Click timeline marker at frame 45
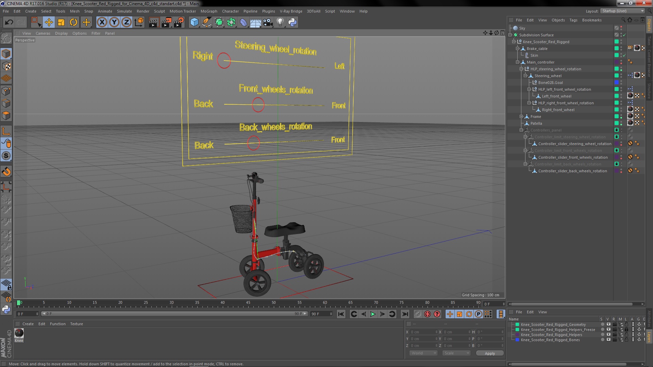 (248, 303)
